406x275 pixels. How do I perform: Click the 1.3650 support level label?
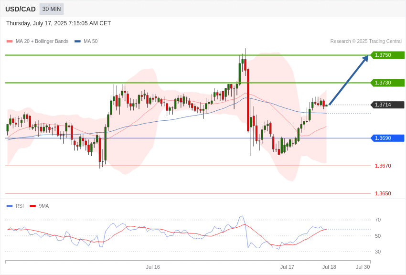(x=383, y=193)
